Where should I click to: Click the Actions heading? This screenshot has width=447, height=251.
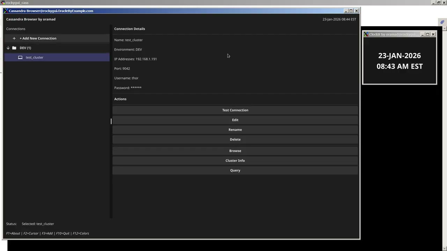click(120, 99)
